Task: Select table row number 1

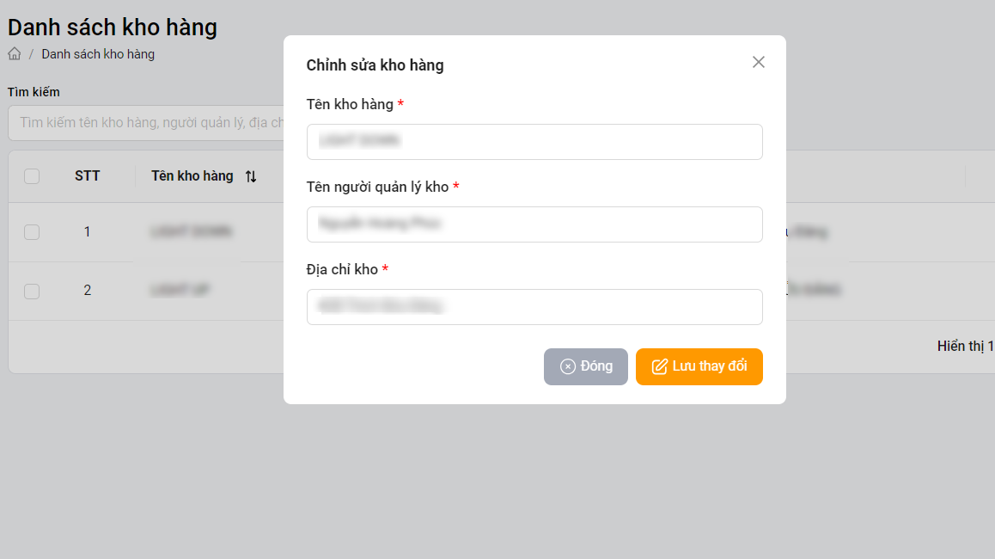Action: tap(87, 232)
